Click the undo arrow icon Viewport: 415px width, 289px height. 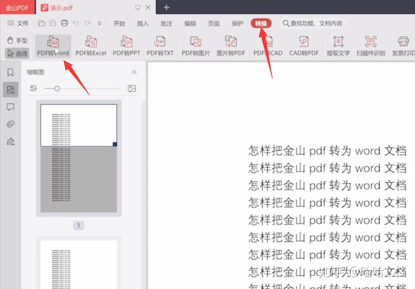76,23
